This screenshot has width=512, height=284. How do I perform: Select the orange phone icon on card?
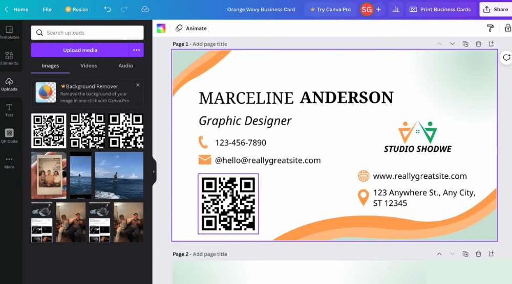click(x=203, y=143)
